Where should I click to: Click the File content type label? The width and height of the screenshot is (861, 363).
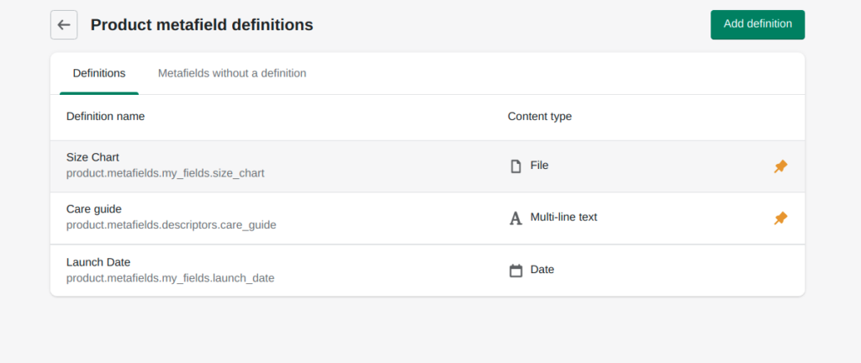(539, 166)
